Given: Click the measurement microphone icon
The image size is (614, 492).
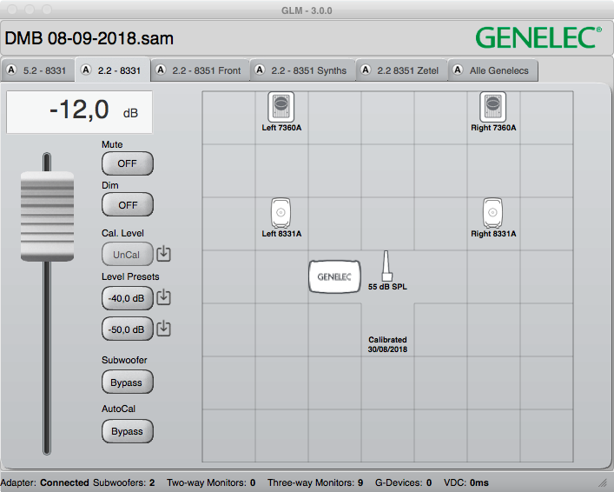Looking at the screenshot, I should click(x=386, y=265).
